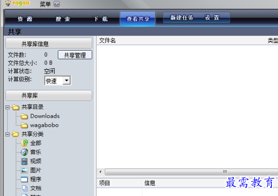278x196 pixels.
Task: Open the 计算级别 dropdown arrow
Action: pos(67,80)
